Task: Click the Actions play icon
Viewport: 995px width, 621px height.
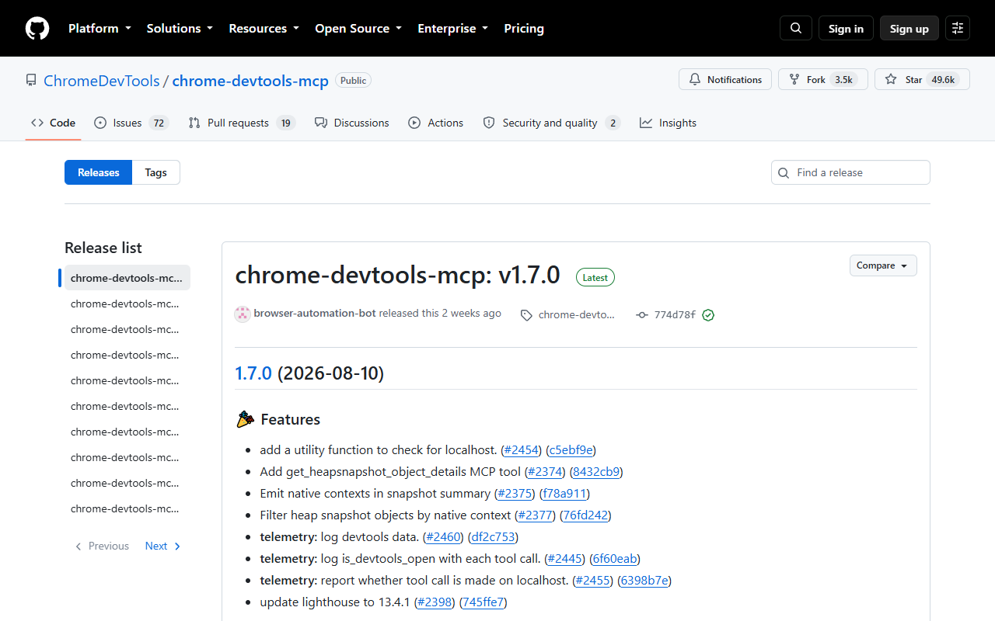Action: [x=415, y=123]
